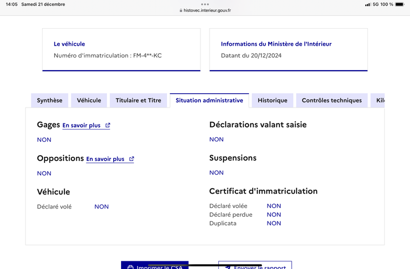The width and height of the screenshot is (410, 269).
Task: Click the Duplicata label
Action: [223, 223]
